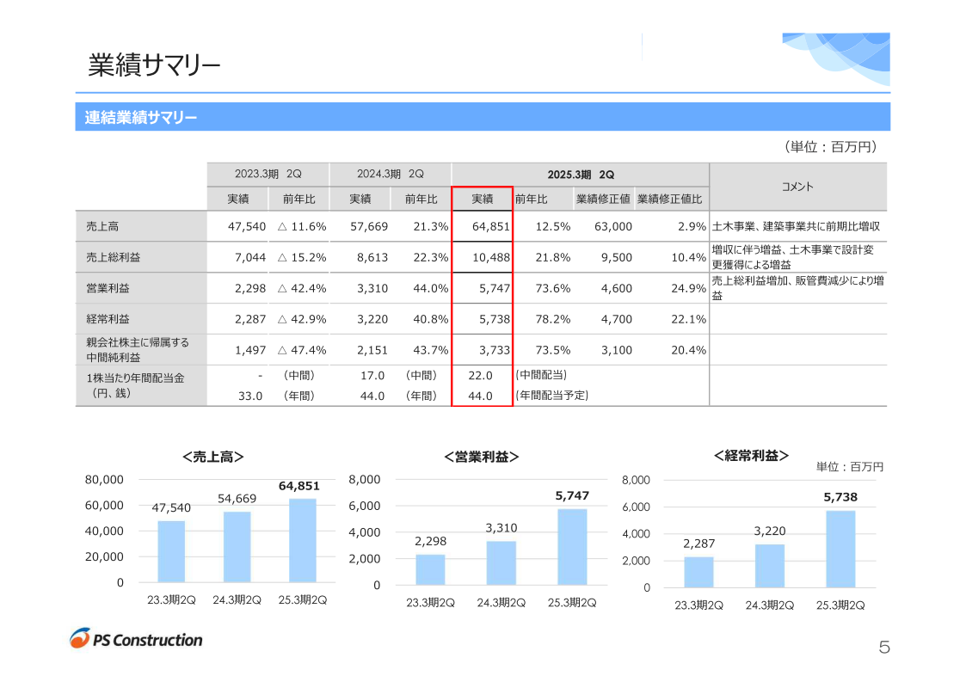
Task: Select the <売上高> chart title
Action: (x=213, y=457)
